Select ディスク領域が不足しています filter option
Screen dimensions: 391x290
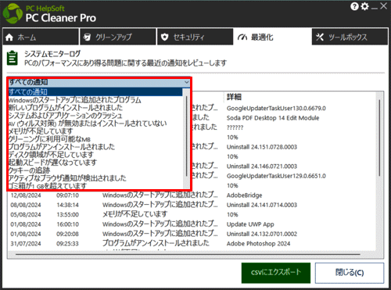(95, 155)
